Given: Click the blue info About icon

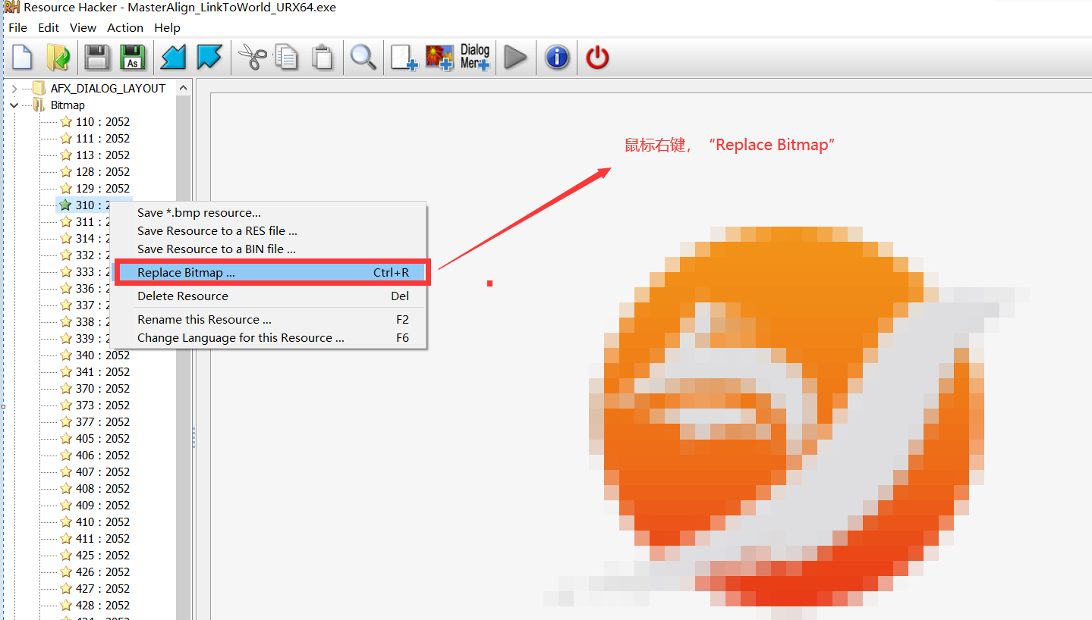Looking at the screenshot, I should pyautogui.click(x=557, y=58).
